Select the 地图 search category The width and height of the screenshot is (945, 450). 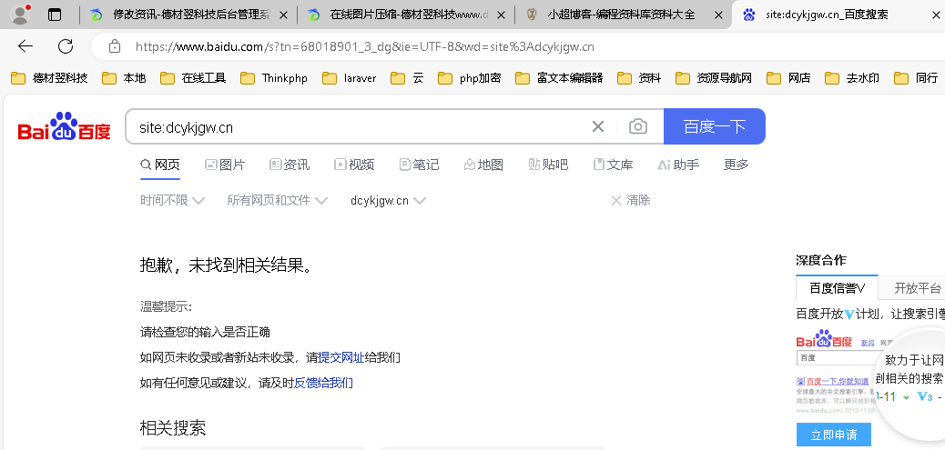[483, 165]
